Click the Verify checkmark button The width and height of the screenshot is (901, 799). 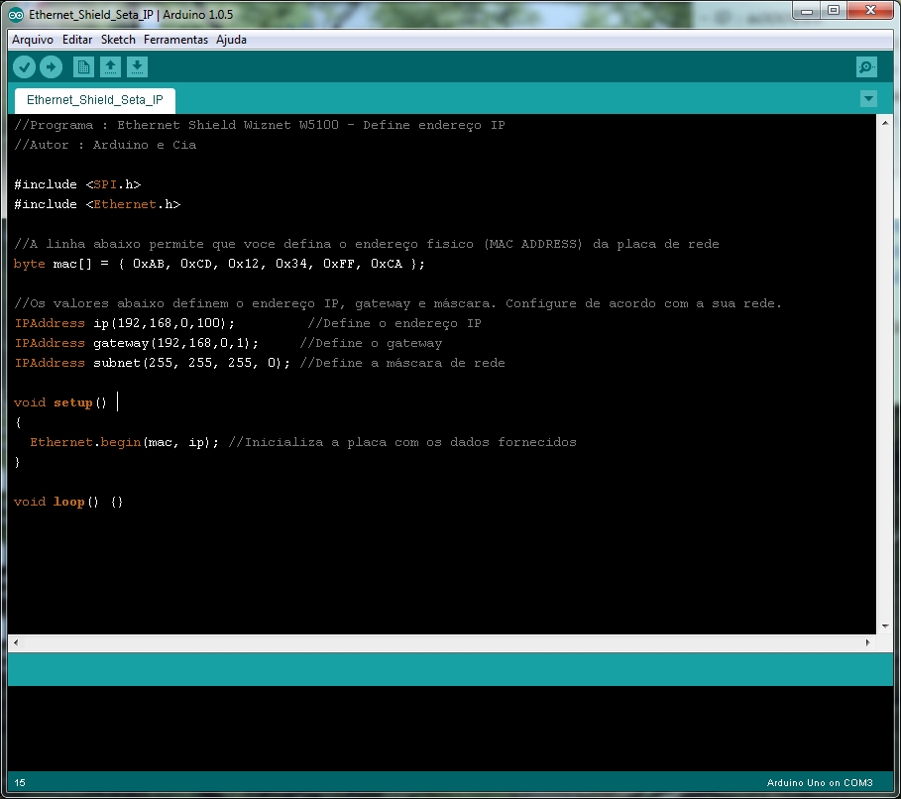tap(24, 67)
